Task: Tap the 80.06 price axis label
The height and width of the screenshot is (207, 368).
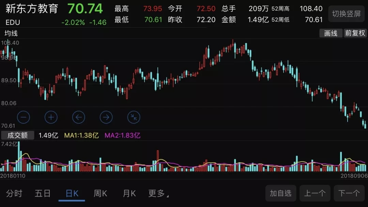Action: (x=9, y=103)
